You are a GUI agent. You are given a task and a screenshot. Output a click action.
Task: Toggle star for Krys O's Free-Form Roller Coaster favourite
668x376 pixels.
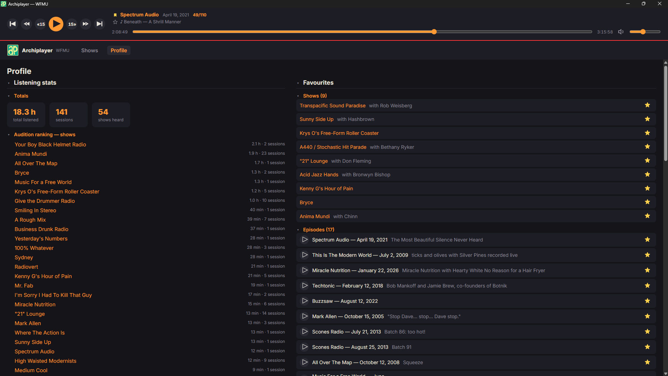(x=647, y=133)
